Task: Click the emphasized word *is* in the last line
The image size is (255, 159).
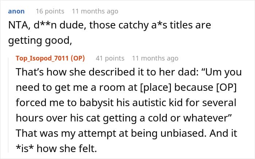Action: tap(25, 149)
